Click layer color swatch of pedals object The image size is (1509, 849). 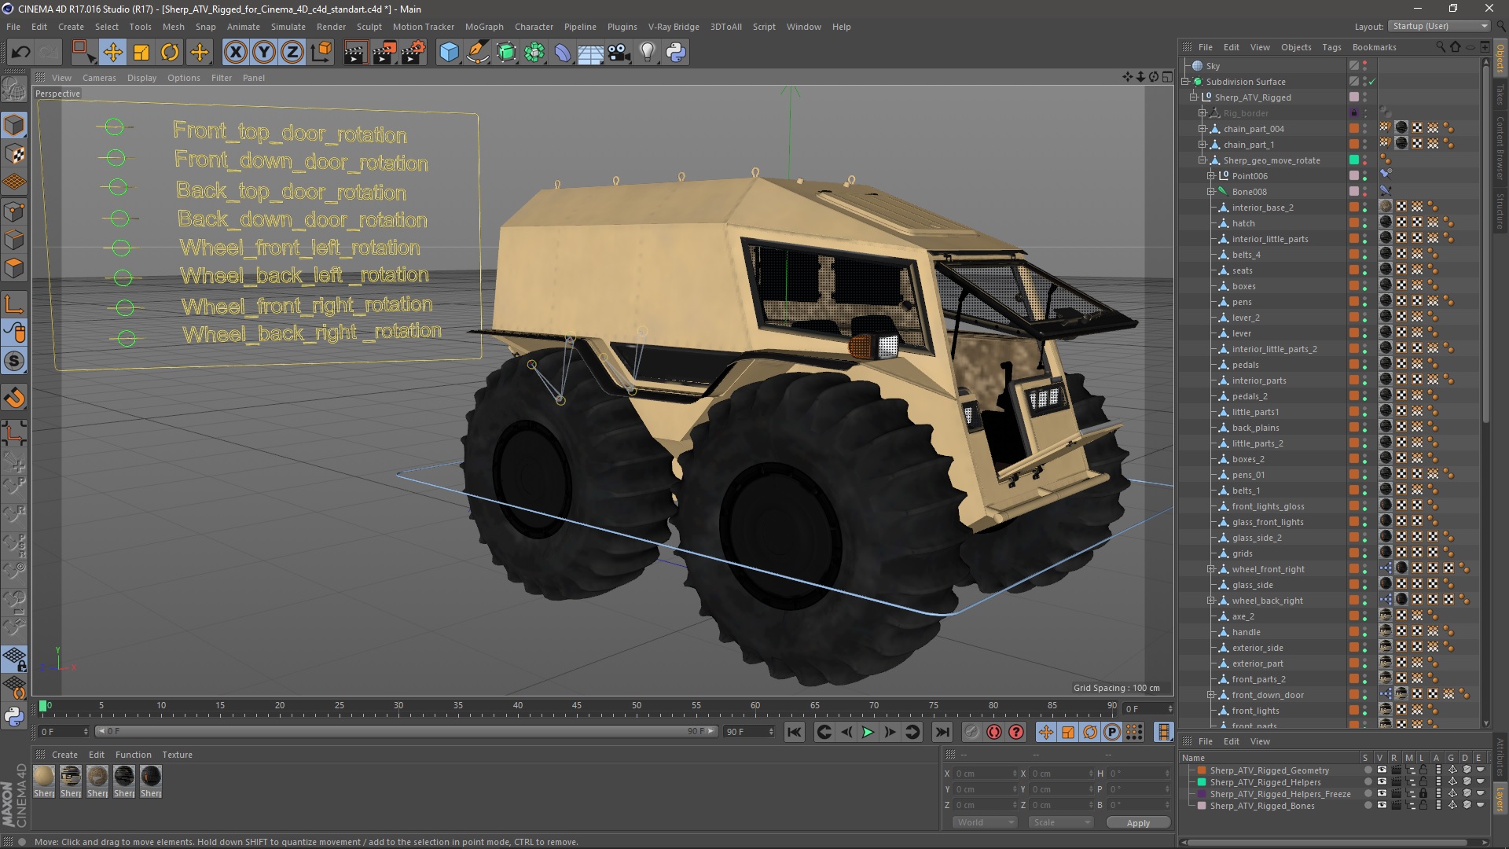(1354, 365)
